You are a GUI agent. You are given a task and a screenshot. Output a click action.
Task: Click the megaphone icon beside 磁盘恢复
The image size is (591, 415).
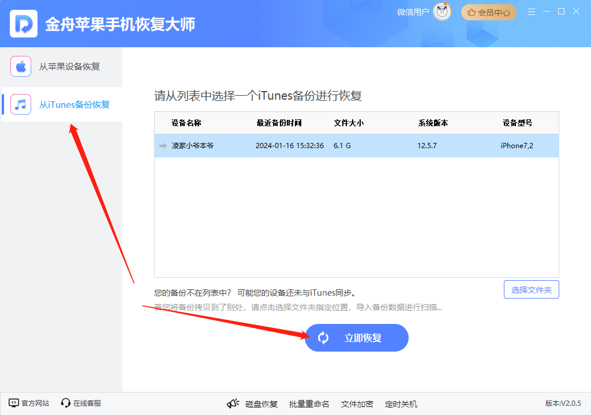point(233,403)
